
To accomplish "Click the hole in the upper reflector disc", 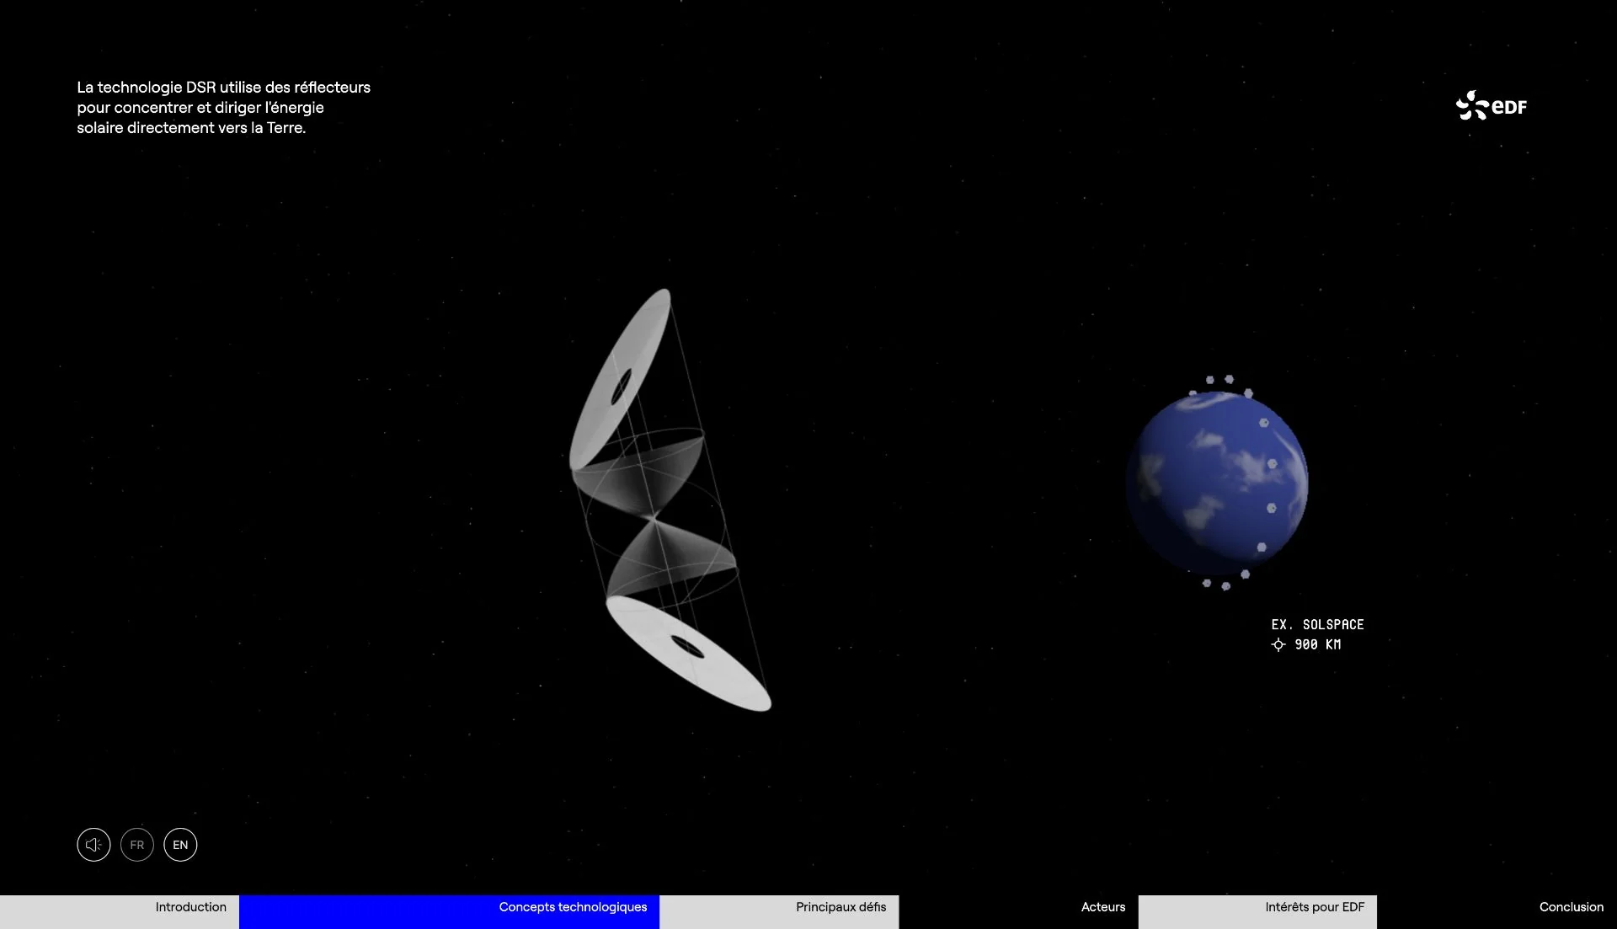I will pos(621,387).
